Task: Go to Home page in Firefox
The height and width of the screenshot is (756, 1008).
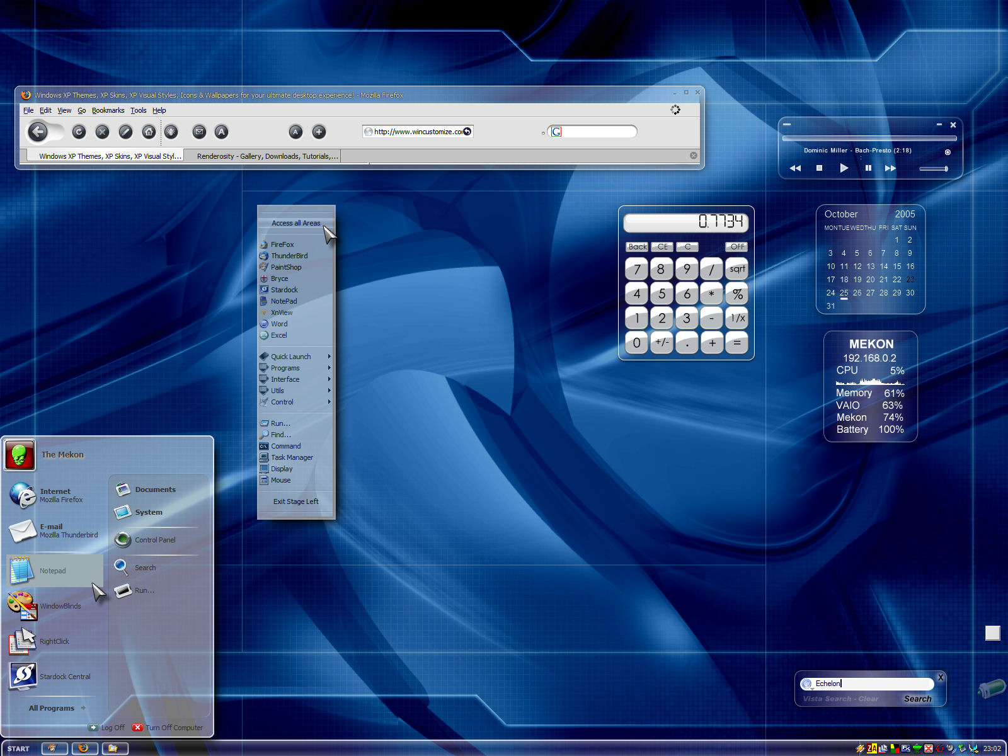Action: [149, 132]
